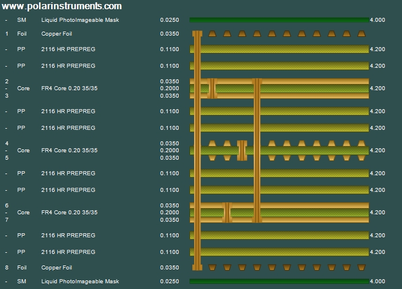Click the top Liquid PhotoImageable Mask label
This screenshot has width=402, height=289.
coord(80,20)
